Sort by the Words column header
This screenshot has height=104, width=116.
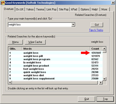point(56,49)
